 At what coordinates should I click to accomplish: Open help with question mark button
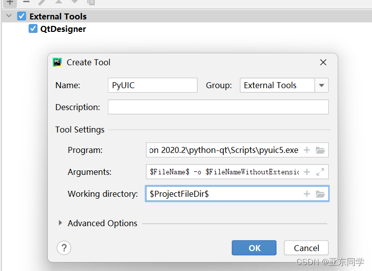click(x=64, y=248)
